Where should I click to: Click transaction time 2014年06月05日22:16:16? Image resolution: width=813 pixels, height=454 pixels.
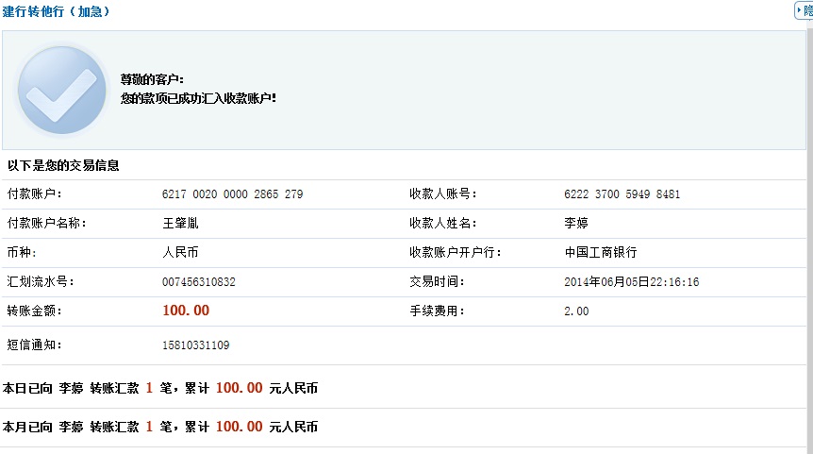point(632,281)
